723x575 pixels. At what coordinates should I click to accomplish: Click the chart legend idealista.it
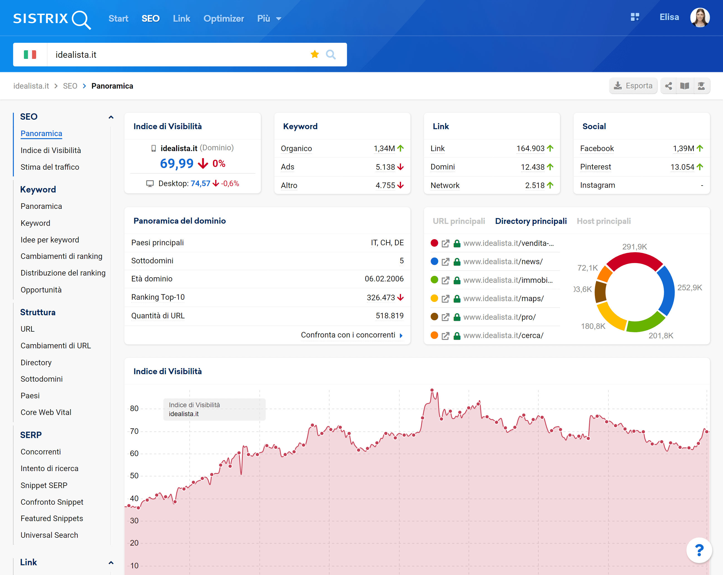(184, 414)
